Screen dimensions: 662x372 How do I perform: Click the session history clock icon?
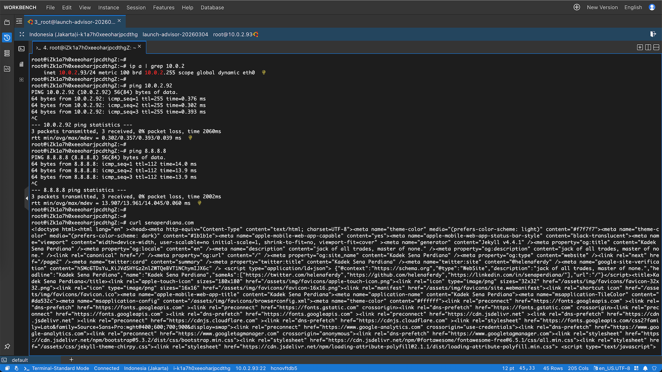click(x=7, y=37)
